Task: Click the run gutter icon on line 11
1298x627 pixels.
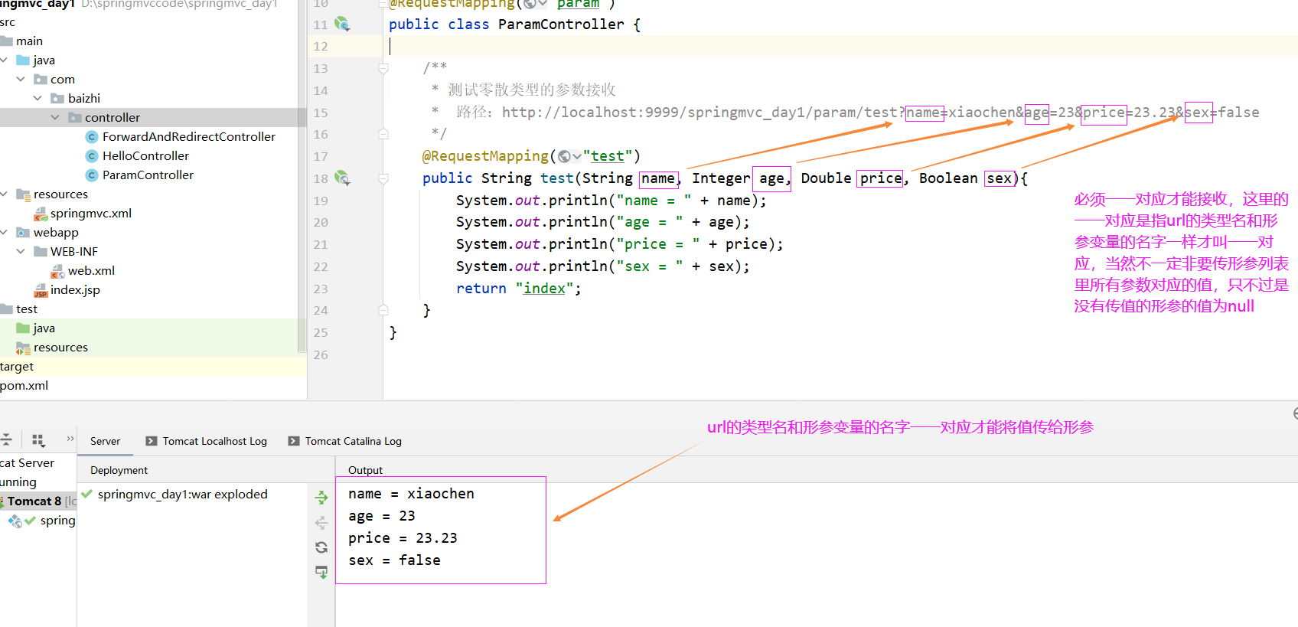Action: coord(342,24)
